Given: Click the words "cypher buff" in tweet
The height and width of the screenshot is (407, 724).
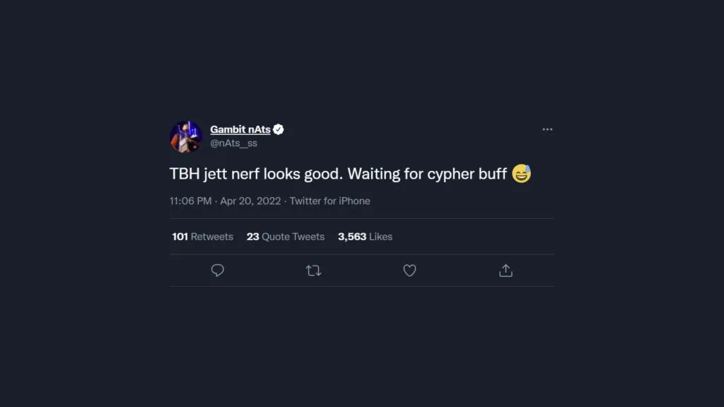Looking at the screenshot, I should [467, 175].
